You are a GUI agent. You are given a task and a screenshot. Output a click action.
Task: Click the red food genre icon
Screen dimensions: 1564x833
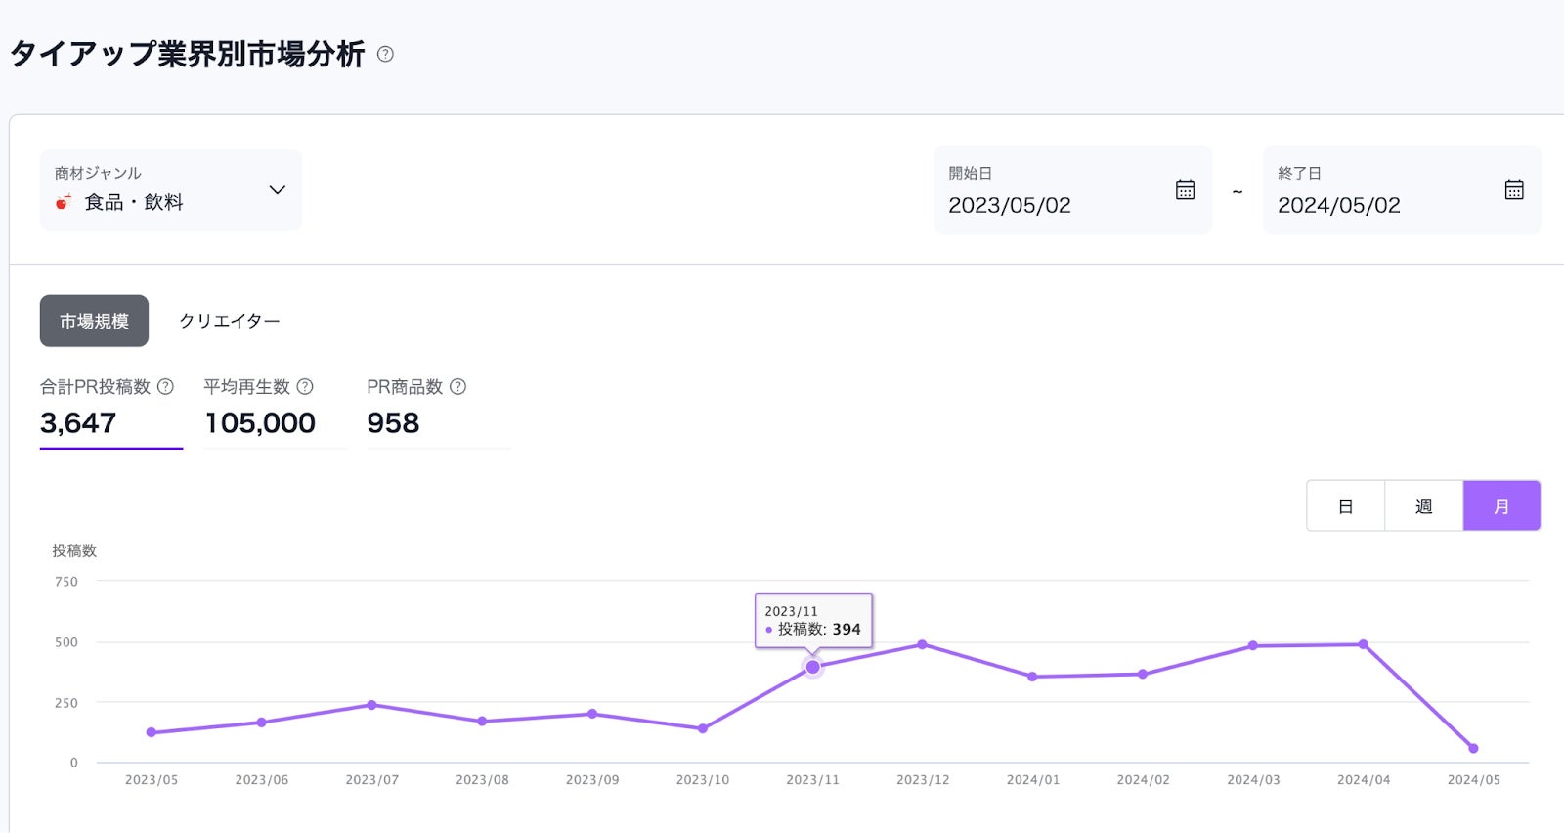pos(65,202)
